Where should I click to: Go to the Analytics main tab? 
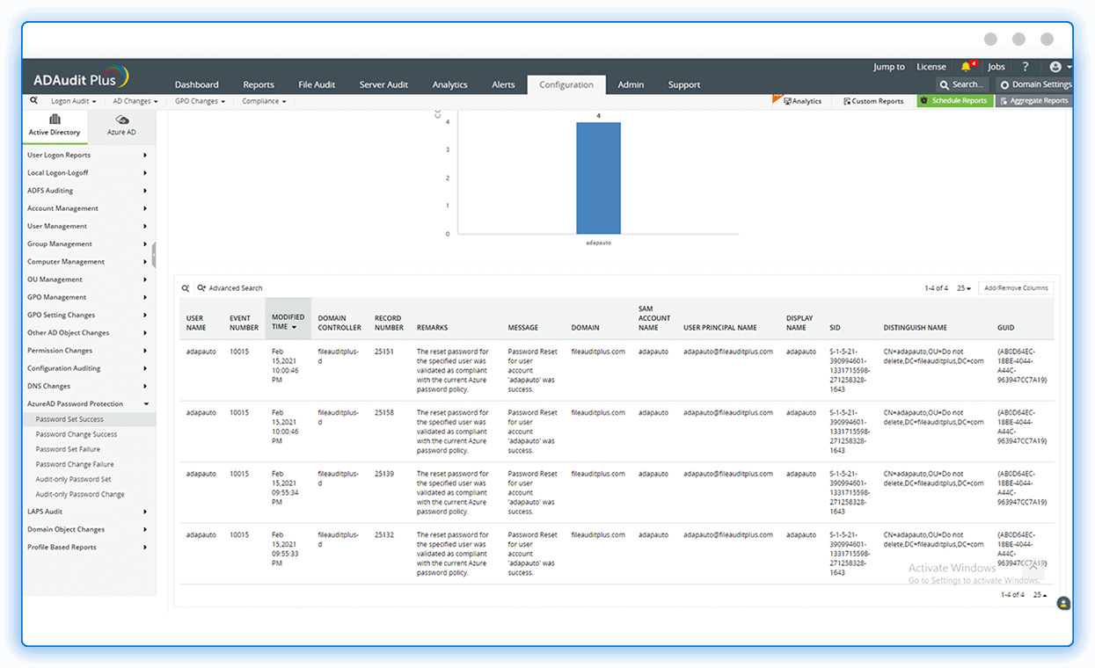(449, 84)
